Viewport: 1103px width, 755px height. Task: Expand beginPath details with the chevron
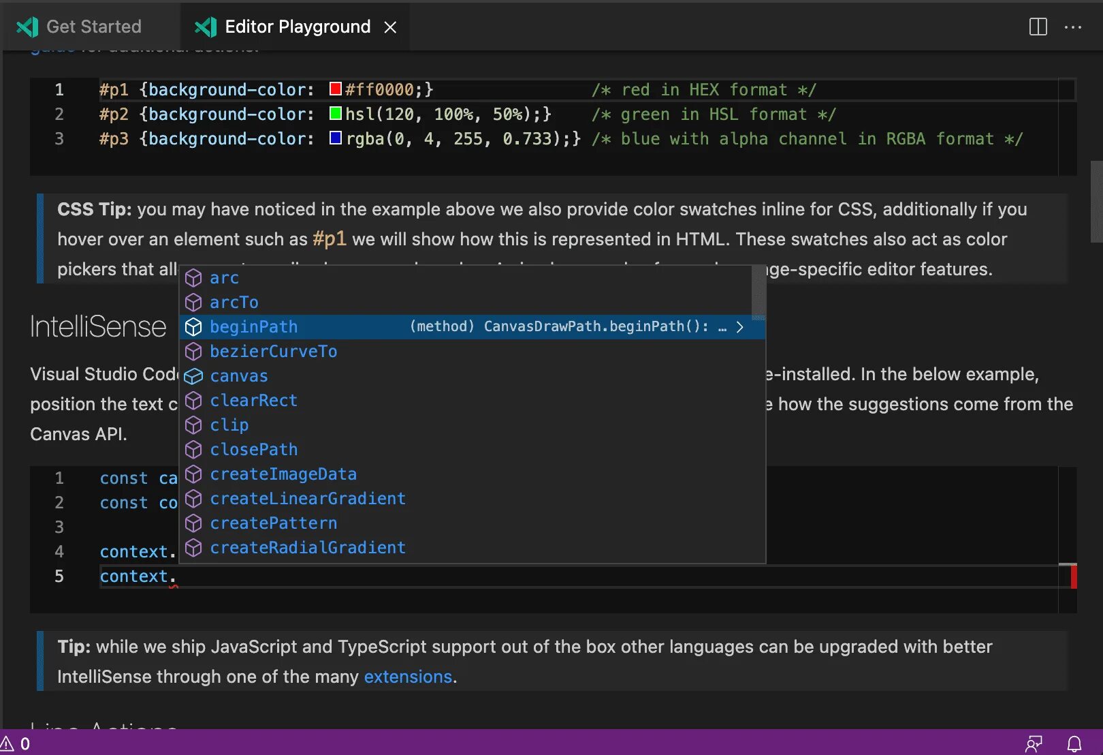click(740, 327)
